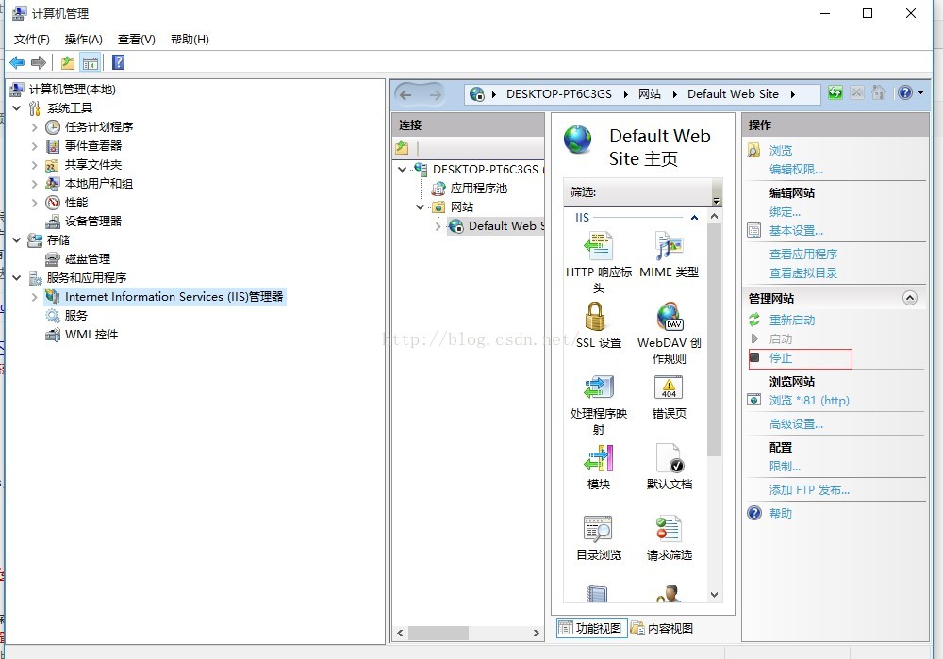
Task: Expand the 共享文件夹 node
Action: pyautogui.click(x=34, y=165)
